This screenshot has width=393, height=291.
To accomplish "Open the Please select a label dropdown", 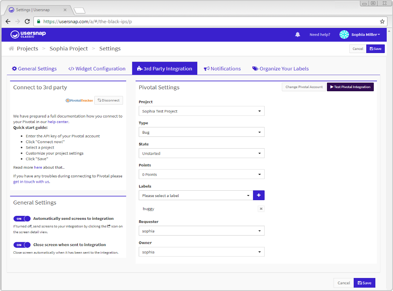I will point(196,195).
